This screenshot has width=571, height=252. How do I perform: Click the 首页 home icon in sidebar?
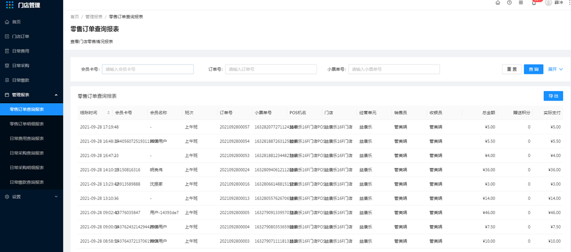(x=7, y=22)
